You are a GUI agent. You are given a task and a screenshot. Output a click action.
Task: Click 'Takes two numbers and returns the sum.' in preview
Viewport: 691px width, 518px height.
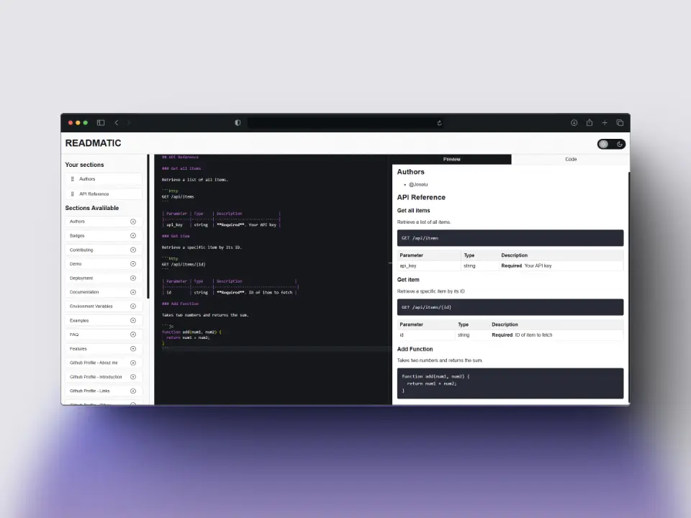tap(440, 360)
